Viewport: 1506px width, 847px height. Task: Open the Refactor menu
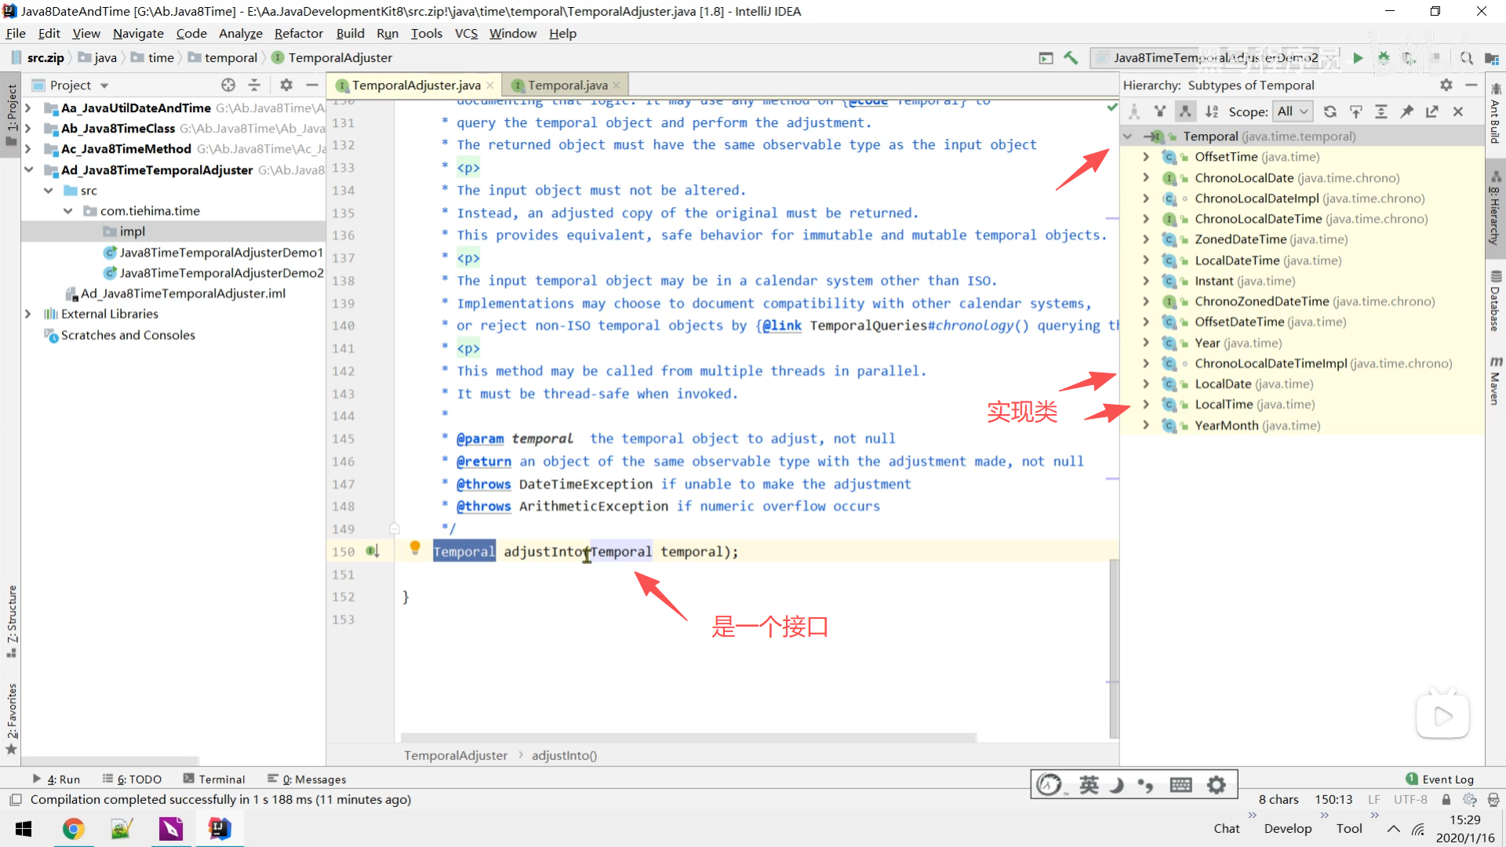pyautogui.click(x=298, y=33)
